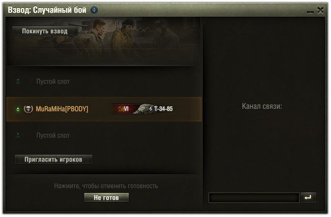The image size is (331, 217).
Task: Click the lightning icon before T-34-85 label
Action: pos(150,109)
